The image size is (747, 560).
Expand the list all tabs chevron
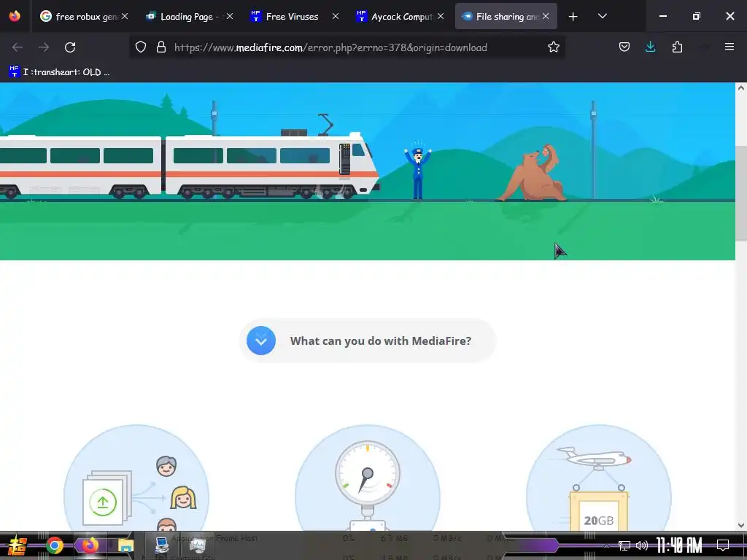[602, 16]
